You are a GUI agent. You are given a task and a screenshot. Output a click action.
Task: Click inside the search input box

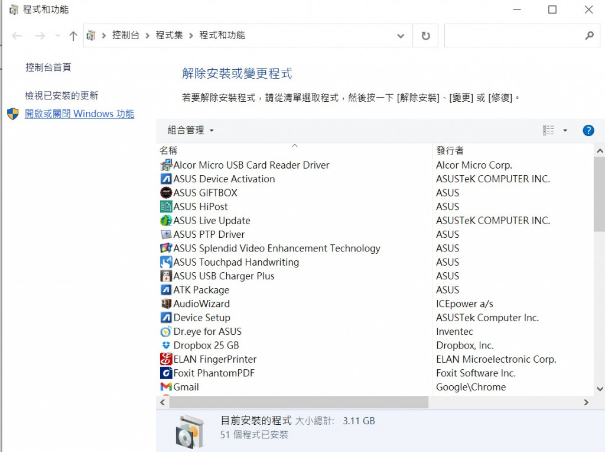pos(514,35)
